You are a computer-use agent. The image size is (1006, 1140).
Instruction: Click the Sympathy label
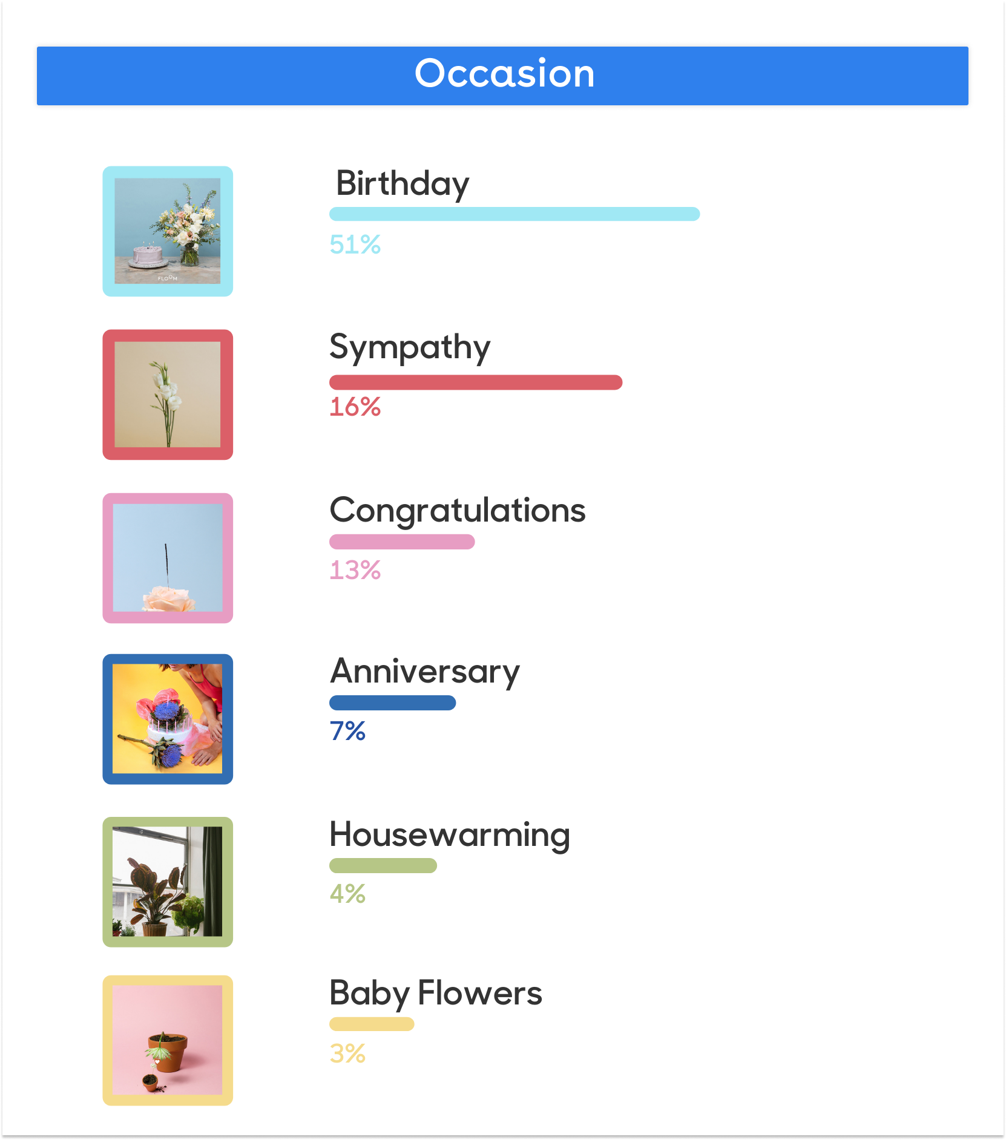point(410,347)
